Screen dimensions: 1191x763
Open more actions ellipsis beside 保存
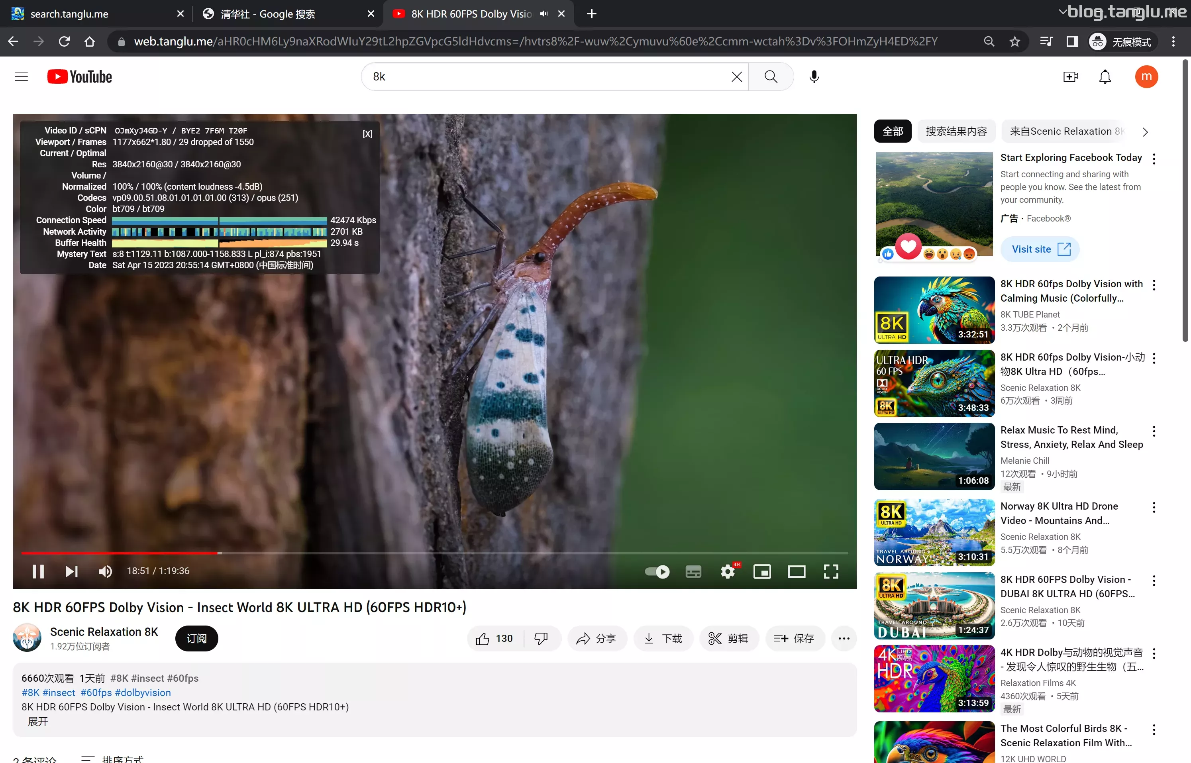[x=844, y=638]
